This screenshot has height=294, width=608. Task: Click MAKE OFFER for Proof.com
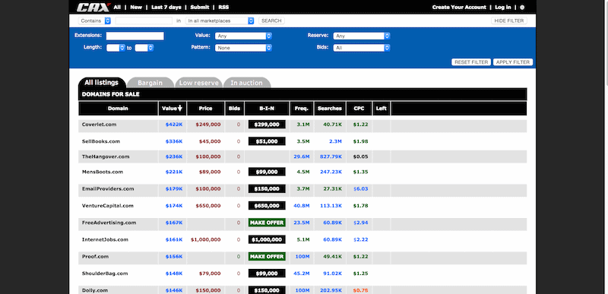point(267,257)
